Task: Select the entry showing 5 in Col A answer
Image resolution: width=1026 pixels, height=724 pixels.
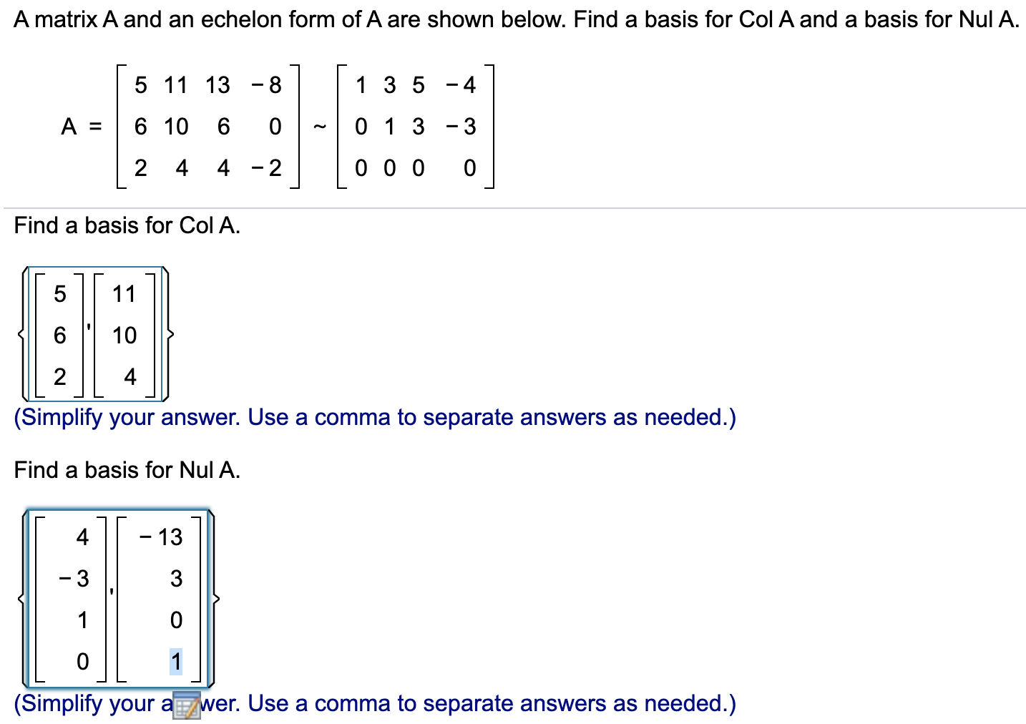Action: (61, 293)
